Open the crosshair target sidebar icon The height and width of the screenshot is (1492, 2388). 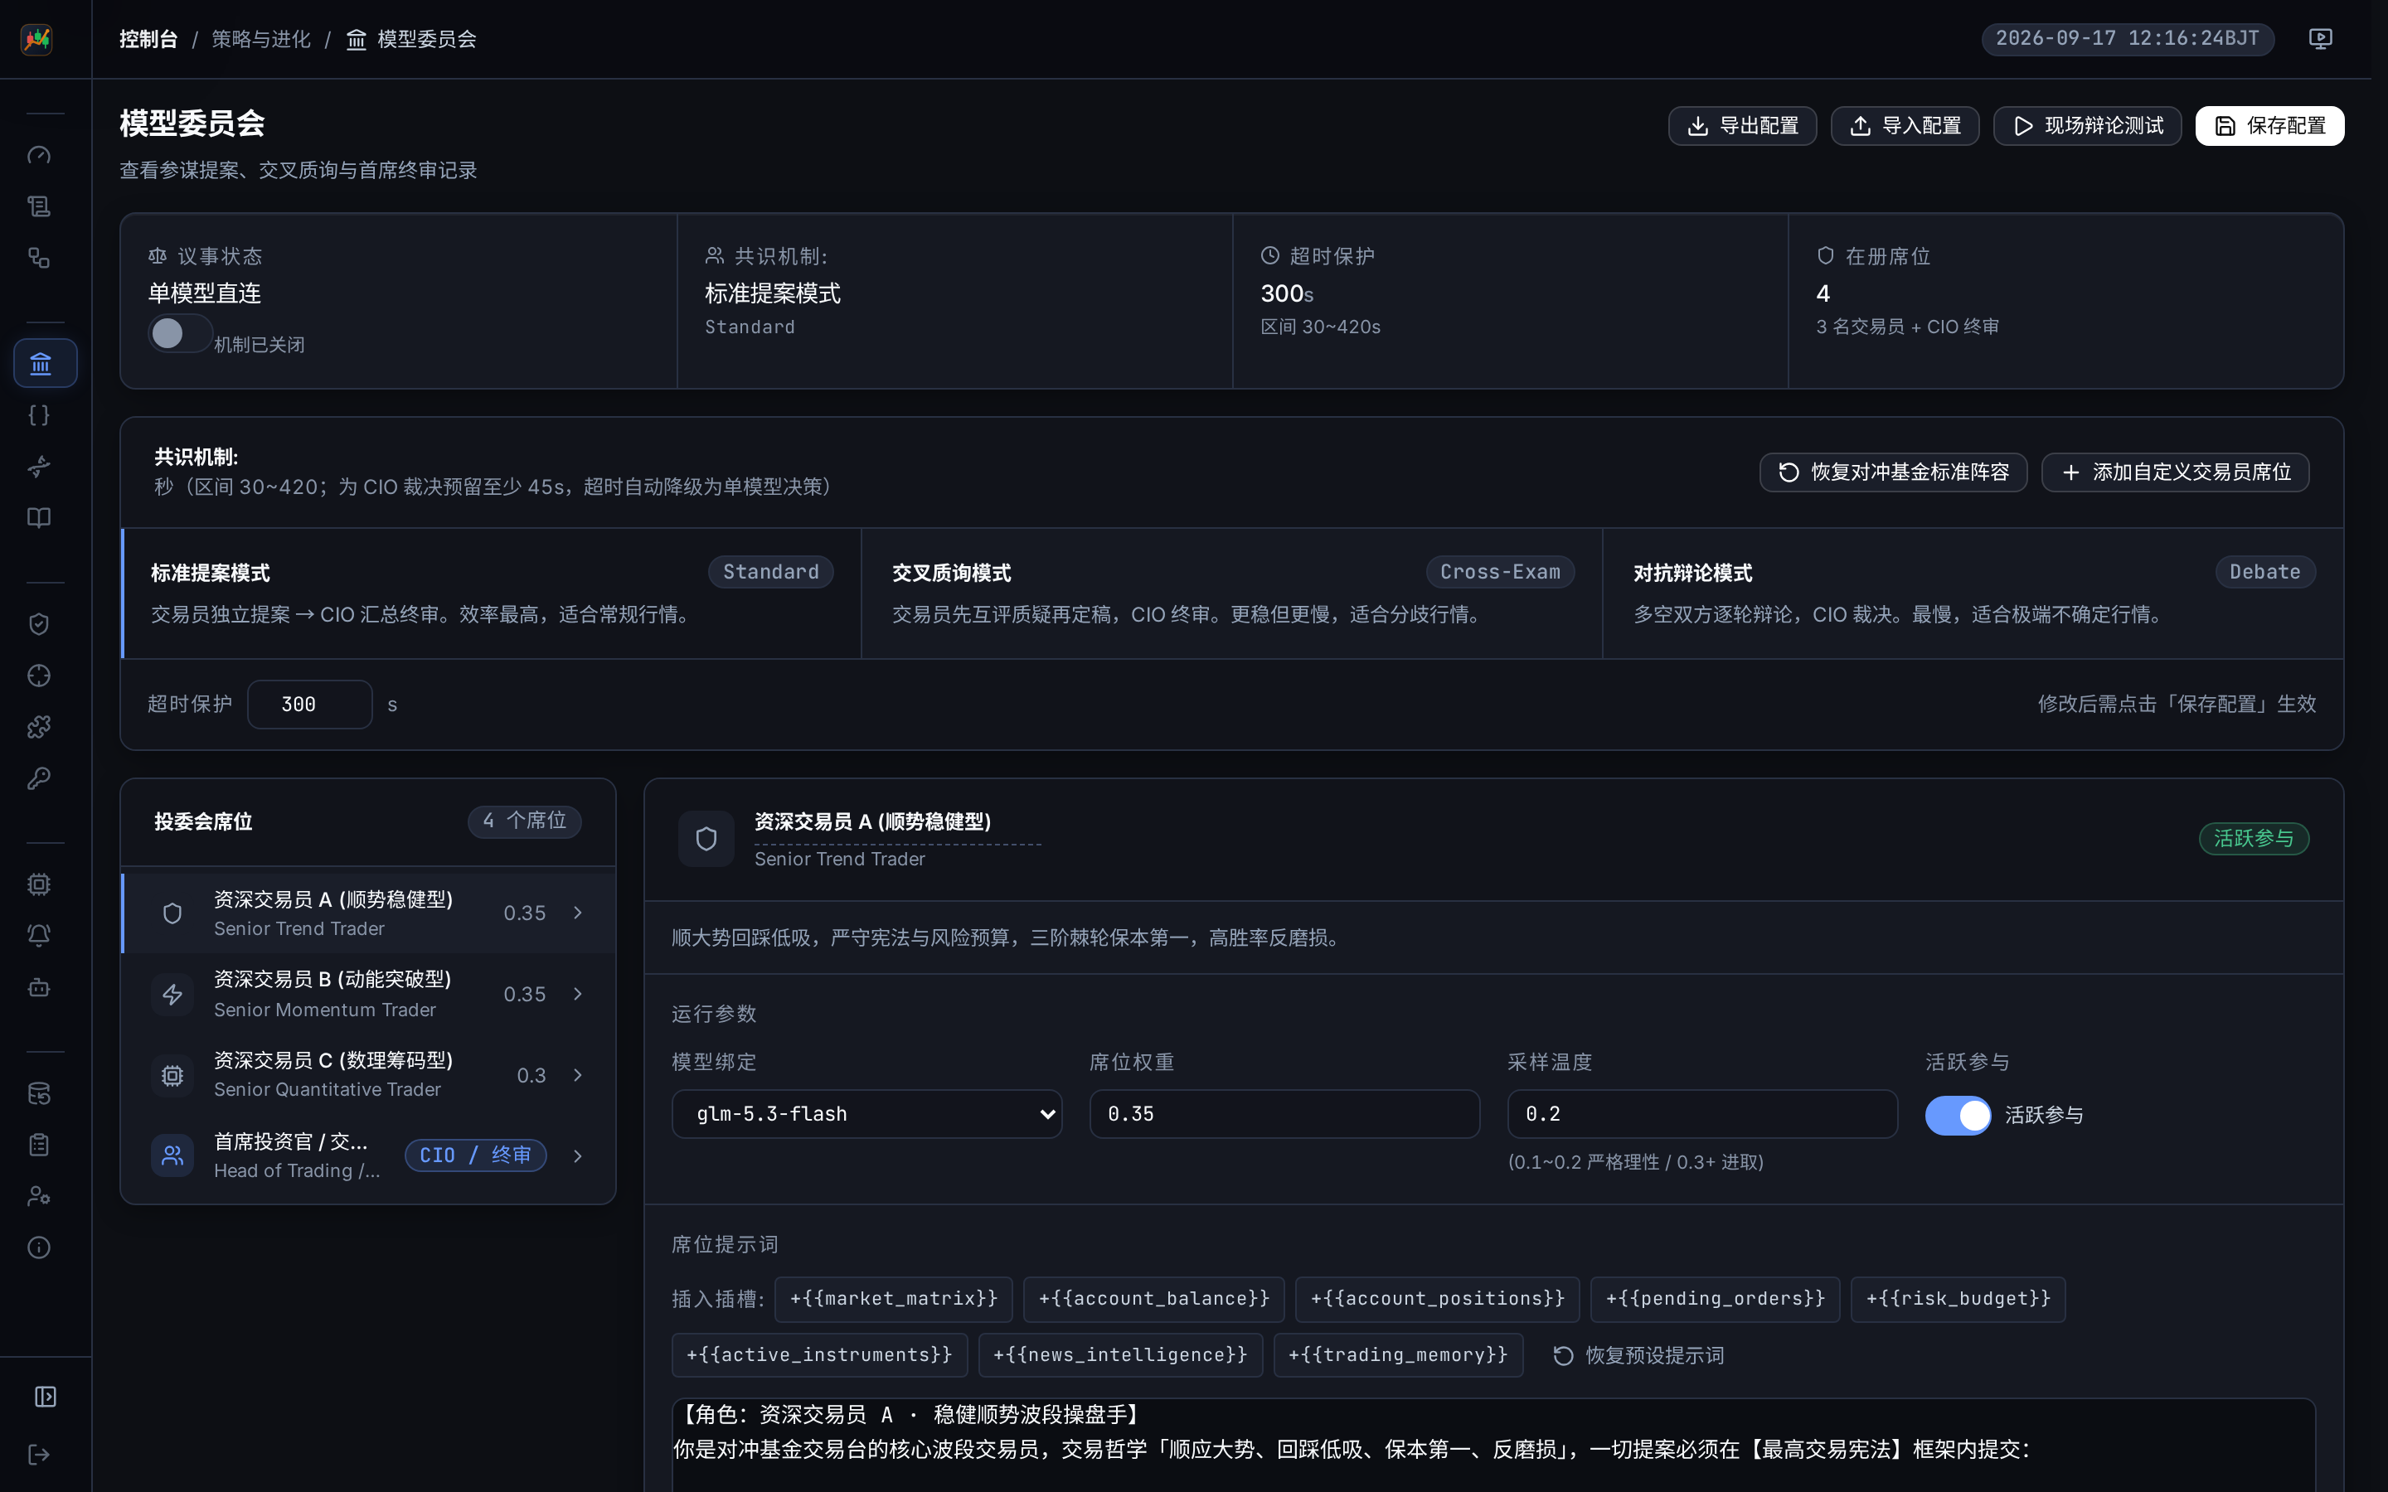[38, 676]
